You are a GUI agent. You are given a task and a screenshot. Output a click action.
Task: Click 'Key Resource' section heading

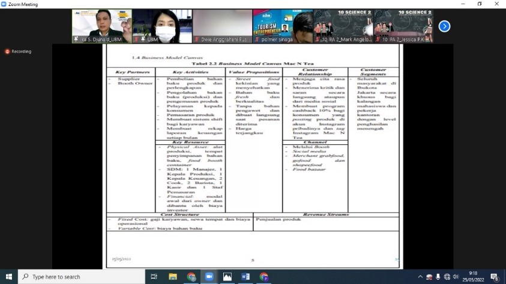(190, 142)
